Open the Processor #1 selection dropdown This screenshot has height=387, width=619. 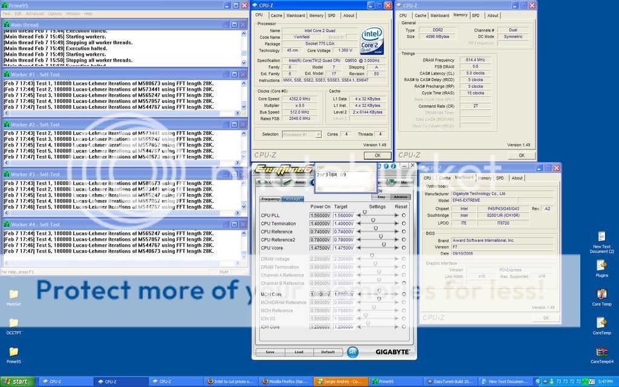coord(302,134)
